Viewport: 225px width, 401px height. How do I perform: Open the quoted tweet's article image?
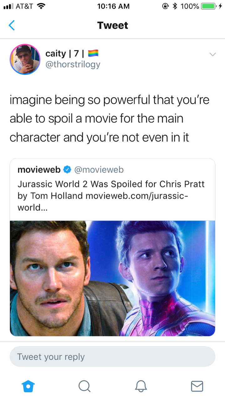pyautogui.click(x=113, y=278)
